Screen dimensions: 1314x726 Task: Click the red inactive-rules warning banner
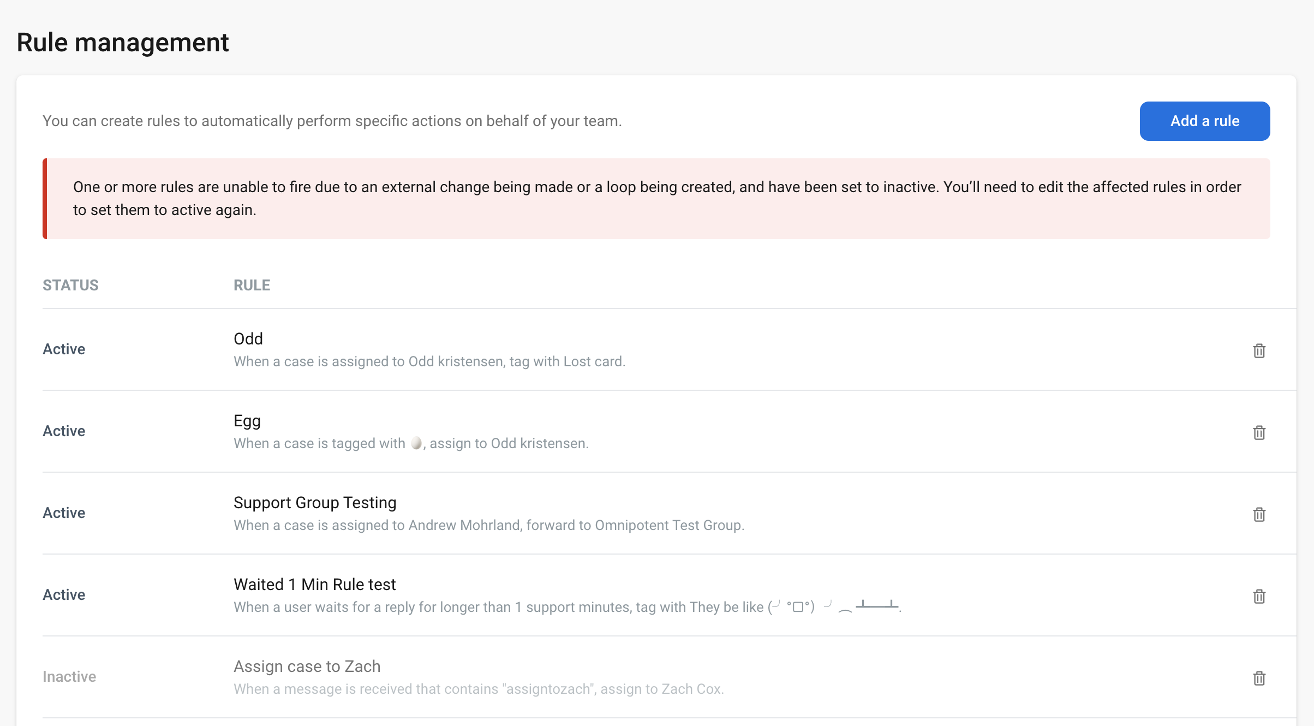656,199
